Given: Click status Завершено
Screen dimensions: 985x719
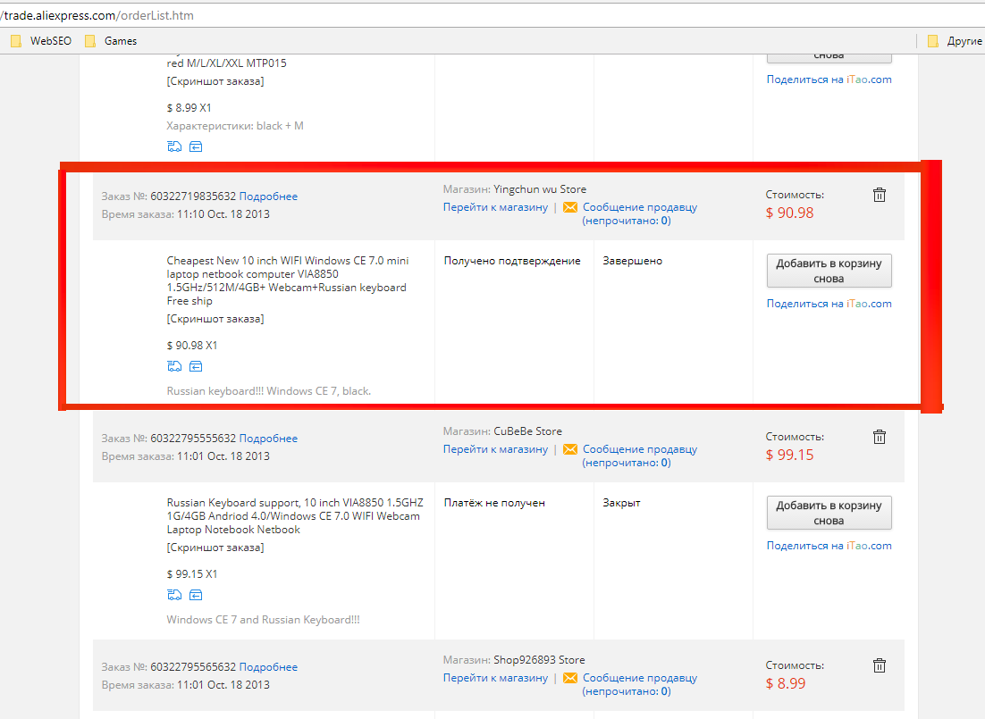Looking at the screenshot, I should pos(633,261).
